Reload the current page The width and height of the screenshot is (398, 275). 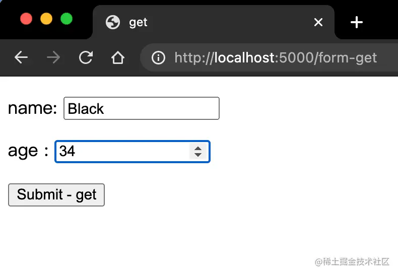(x=86, y=57)
